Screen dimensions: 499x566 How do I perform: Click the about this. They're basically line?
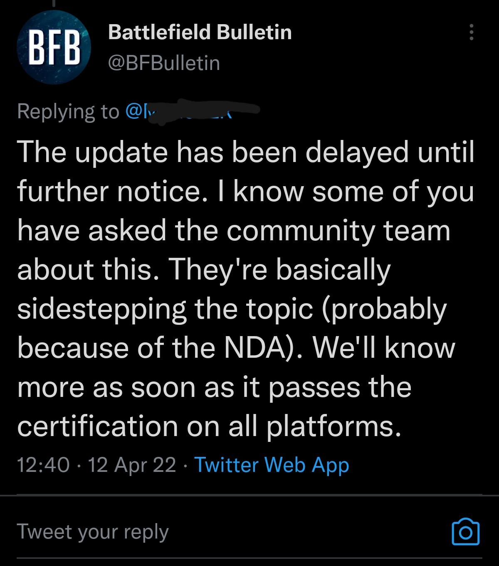[x=204, y=270]
